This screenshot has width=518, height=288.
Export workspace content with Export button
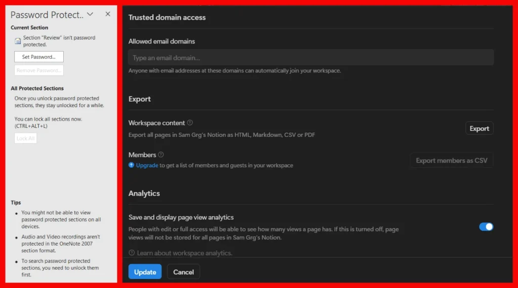(x=480, y=128)
